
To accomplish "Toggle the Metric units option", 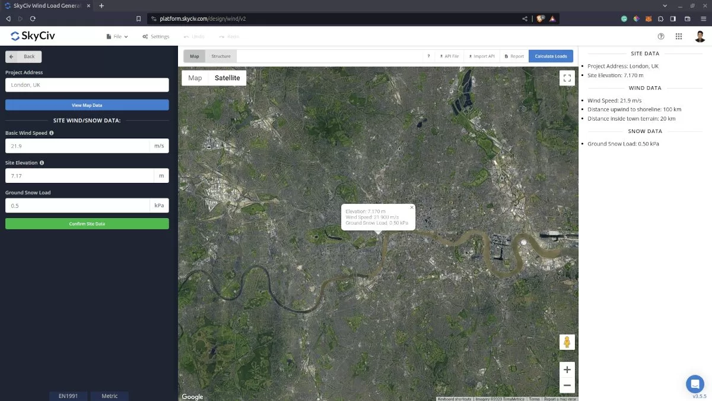I will [x=109, y=396].
